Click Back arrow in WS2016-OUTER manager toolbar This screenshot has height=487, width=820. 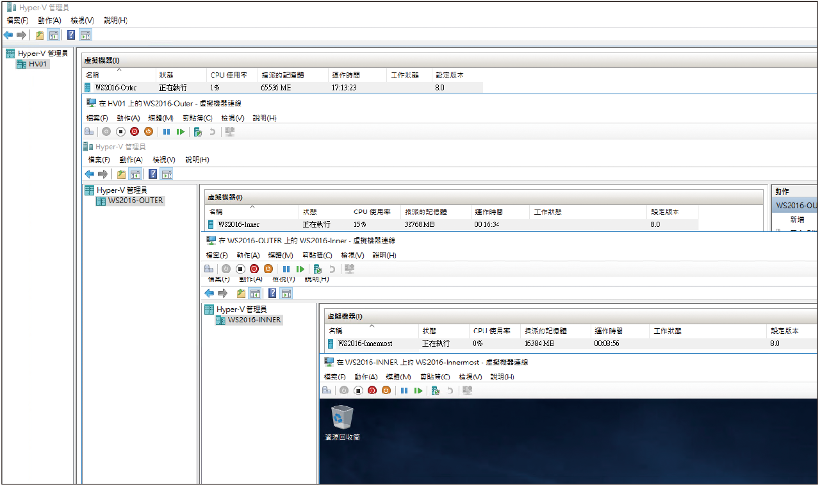point(90,174)
